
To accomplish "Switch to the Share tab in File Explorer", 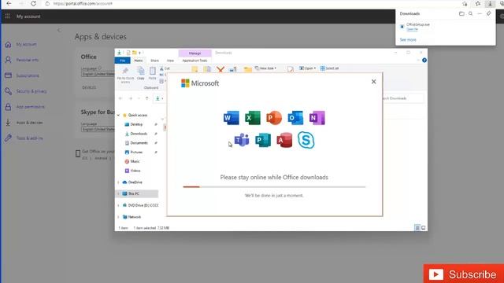I will click(154, 61).
